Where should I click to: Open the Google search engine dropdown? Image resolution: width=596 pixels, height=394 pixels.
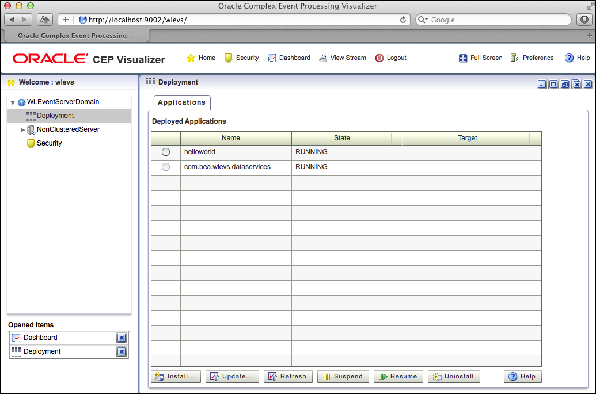[423, 20]
